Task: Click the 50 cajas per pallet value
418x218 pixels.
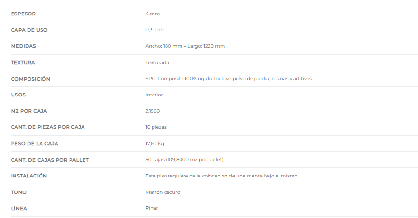Action: pos(184,160)
